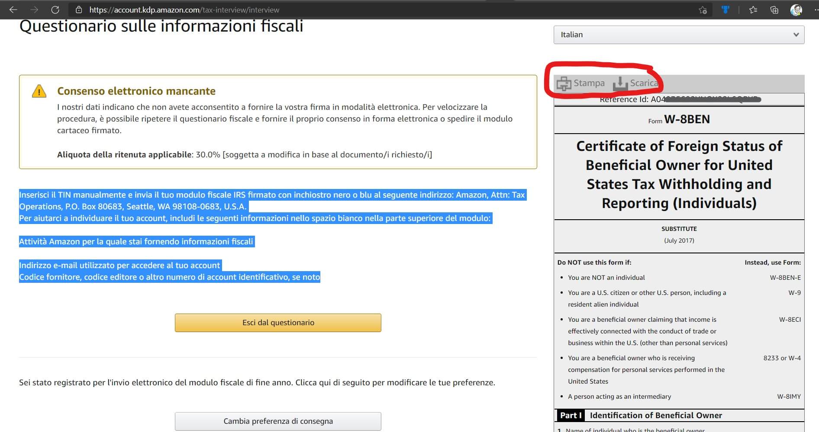Click the padlock site info icon
This screenshot has width=819, height=432.
pyautogui.click(x=79, y=10)
